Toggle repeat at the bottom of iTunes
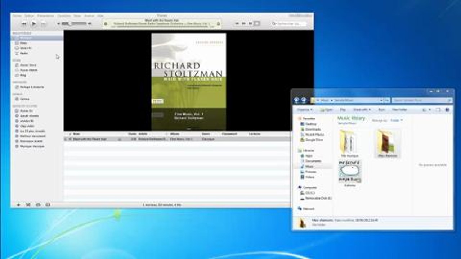 tap(38, 205)
